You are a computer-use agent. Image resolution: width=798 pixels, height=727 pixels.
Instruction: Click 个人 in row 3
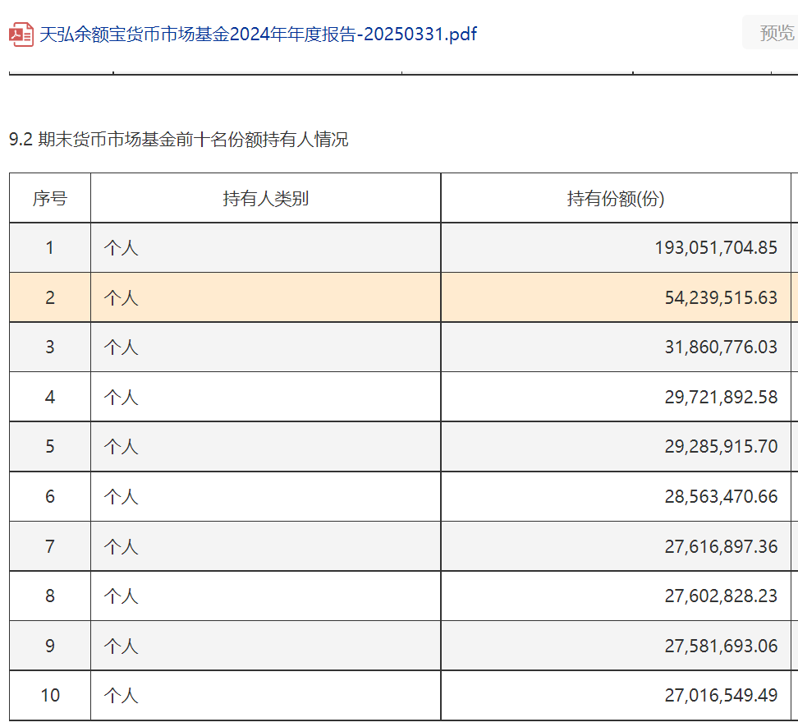(x=122, y=347)
